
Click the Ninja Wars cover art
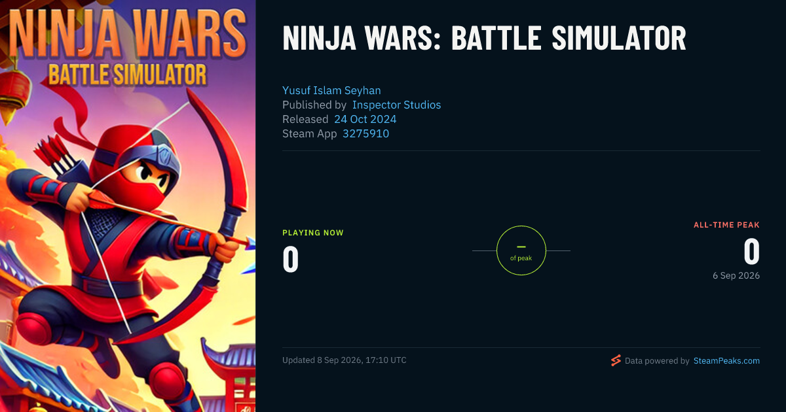pyautogui.click(x=128, y=206)
